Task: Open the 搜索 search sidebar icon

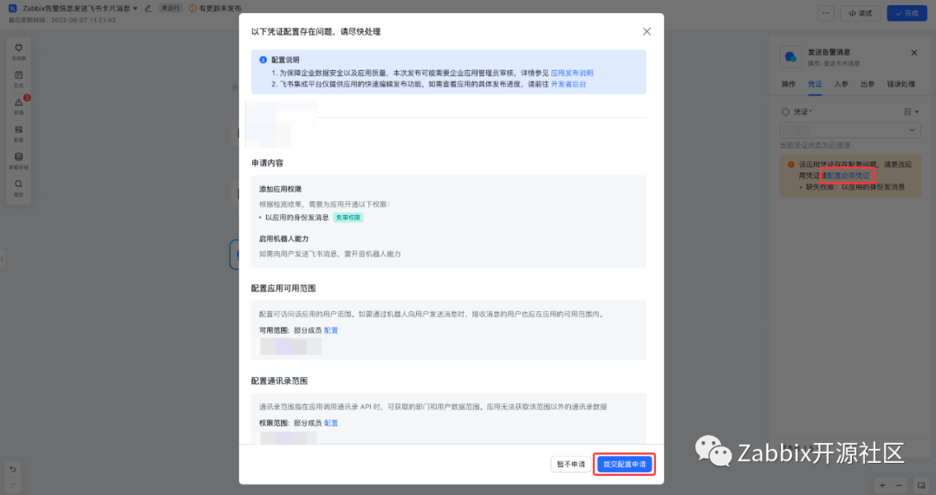Action: pyautogui.click(x=18, y=187)
